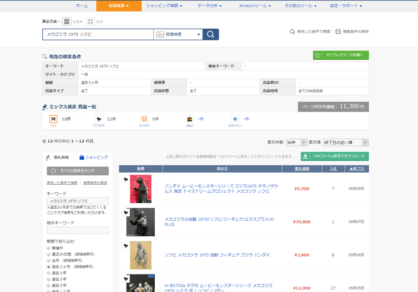The image size is (418, 292).
Task: Open ソフビ メカゴジラ 1975 怪獣 listing
Action: (217, 255)
